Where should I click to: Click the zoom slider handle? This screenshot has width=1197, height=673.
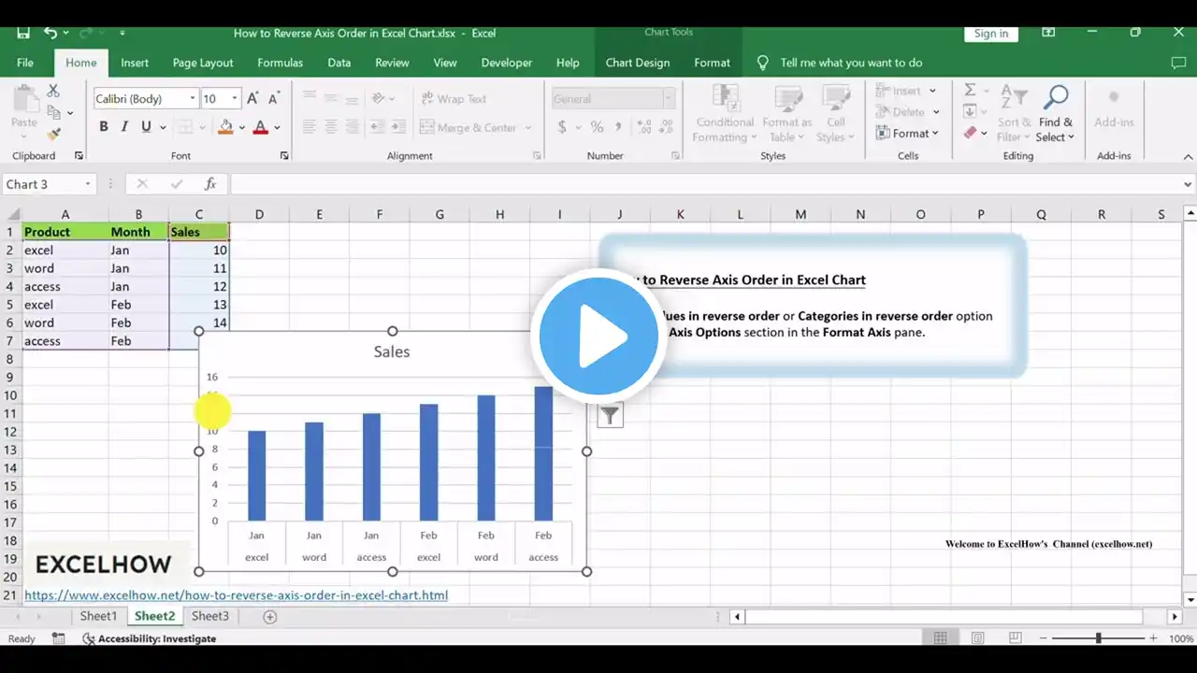(1098, 638)
